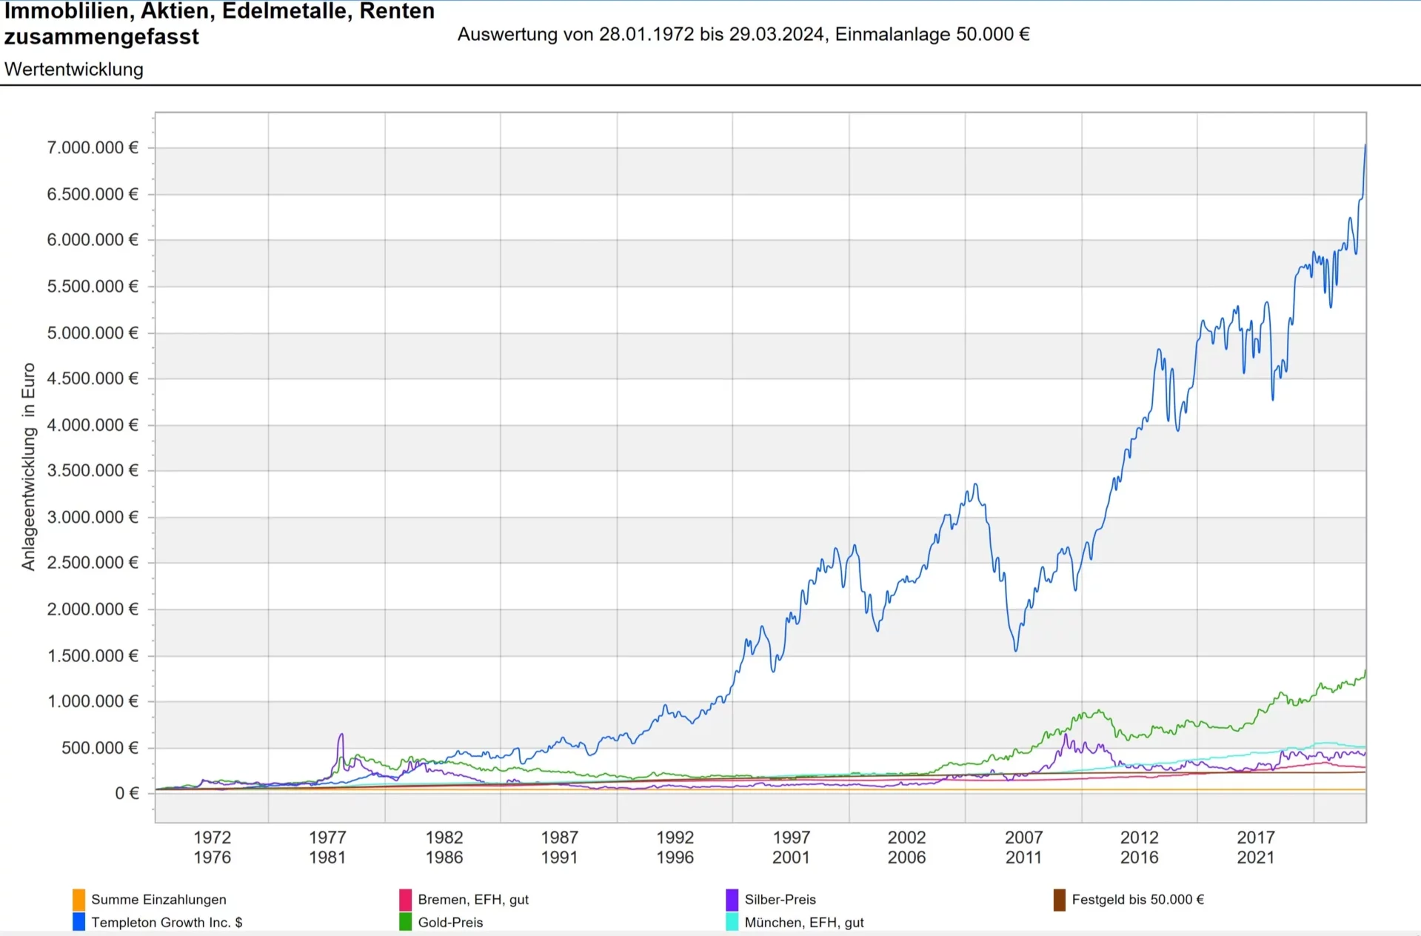Click the 1972/1976 x-axis year label
Image resolution: width=1421 pixels, height=936 pixels.
212,847
